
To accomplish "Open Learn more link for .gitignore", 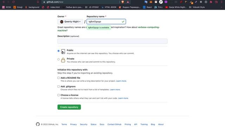I will coord(115,90).
